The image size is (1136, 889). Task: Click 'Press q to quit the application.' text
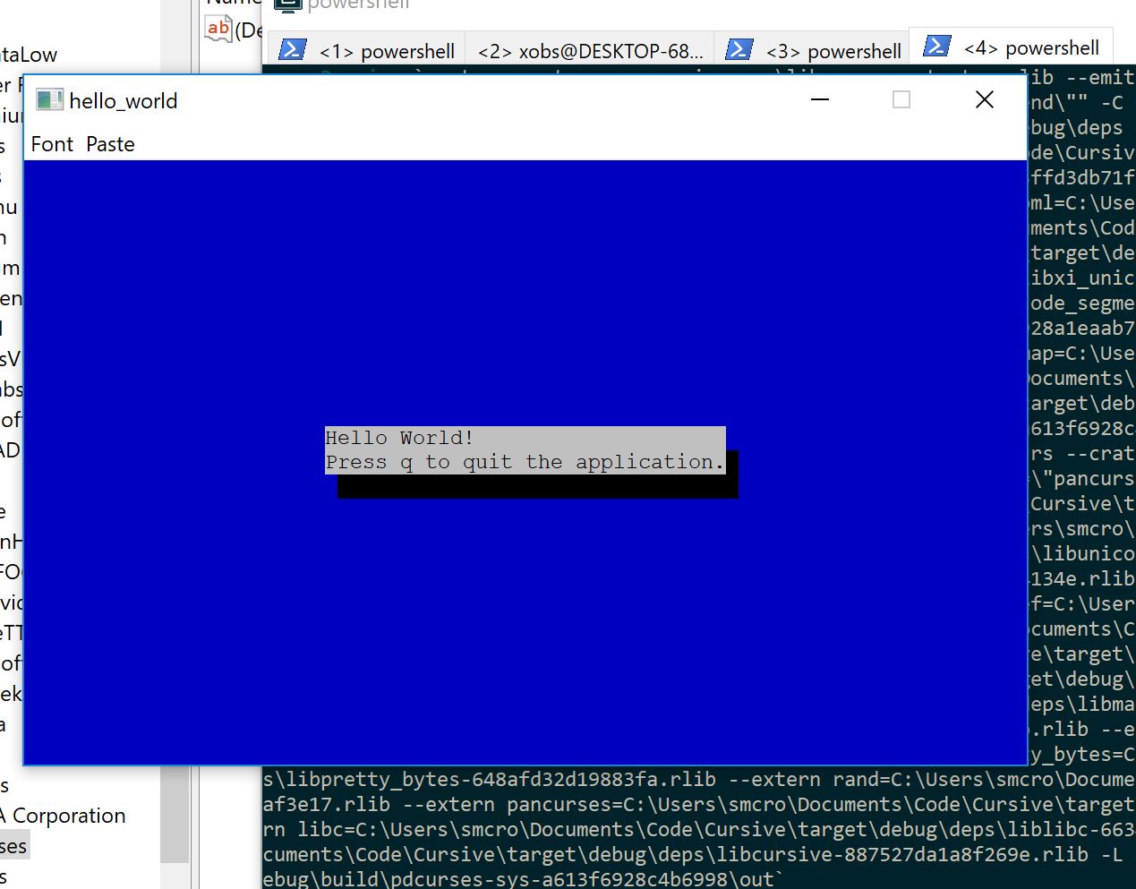pos(525,462)
